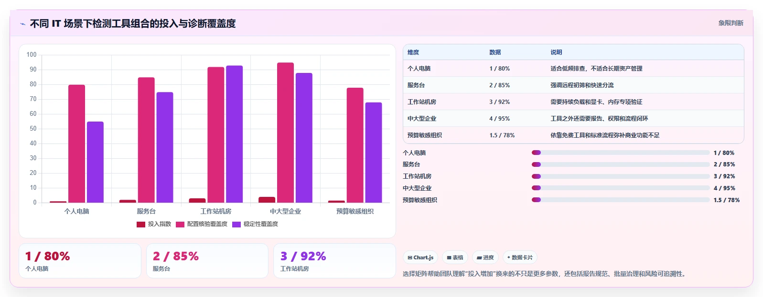Click the 投入指数 legend color swatch
This screenshot has width=763, height=297.
[141, 225]
